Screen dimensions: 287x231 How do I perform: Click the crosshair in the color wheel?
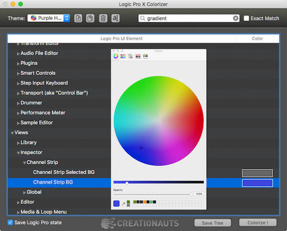141,148
